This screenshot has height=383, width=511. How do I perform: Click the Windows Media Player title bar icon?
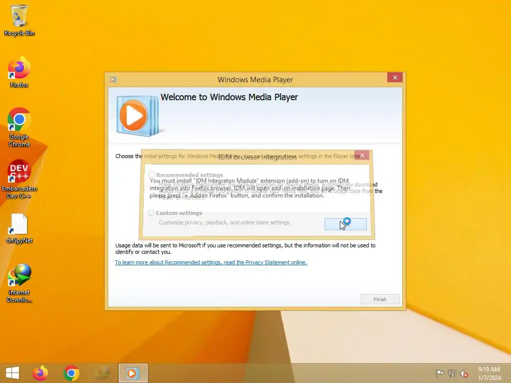click(113, 79)
